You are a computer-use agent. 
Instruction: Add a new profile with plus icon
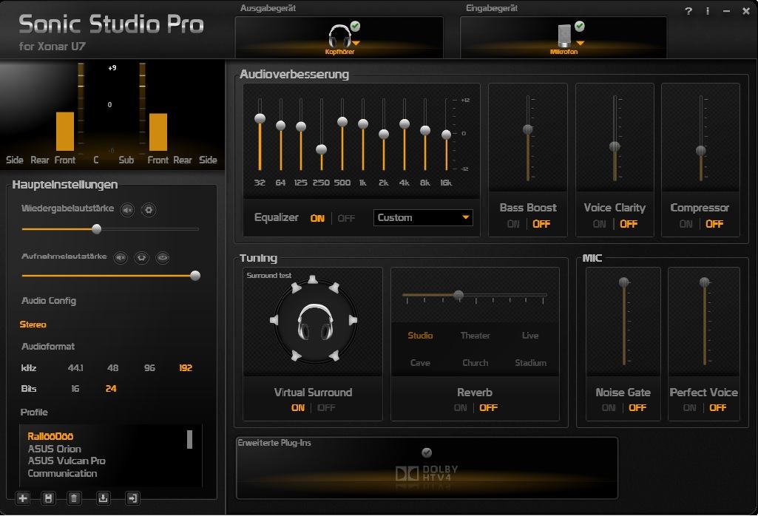23,498
